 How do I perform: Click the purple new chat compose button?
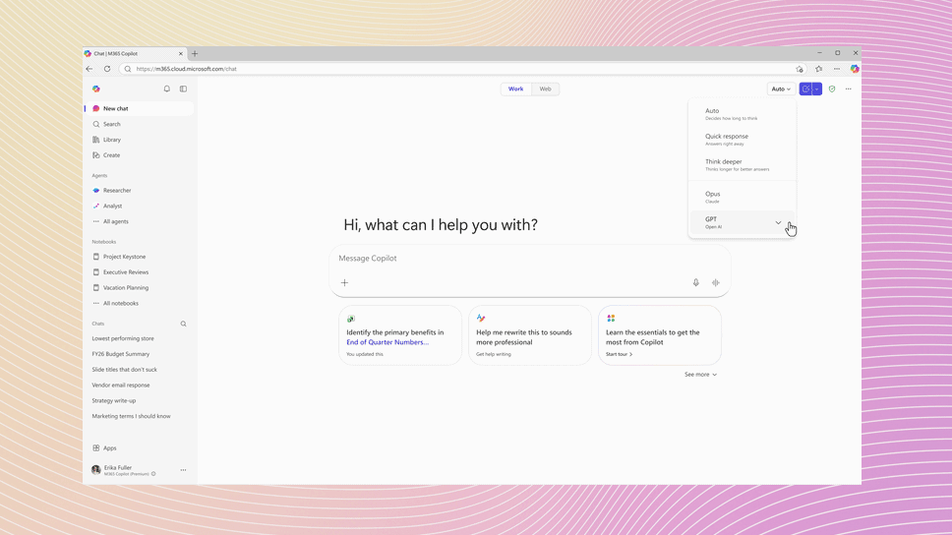click(805, 89)
